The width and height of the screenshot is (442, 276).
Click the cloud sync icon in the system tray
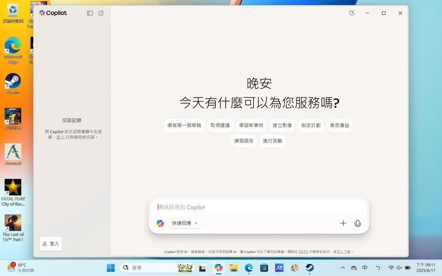[x=354, y=268]
